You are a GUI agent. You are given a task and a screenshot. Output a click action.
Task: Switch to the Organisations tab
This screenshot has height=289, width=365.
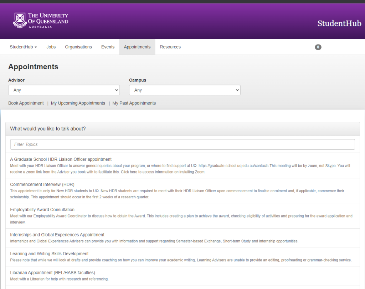click(78, 47)
